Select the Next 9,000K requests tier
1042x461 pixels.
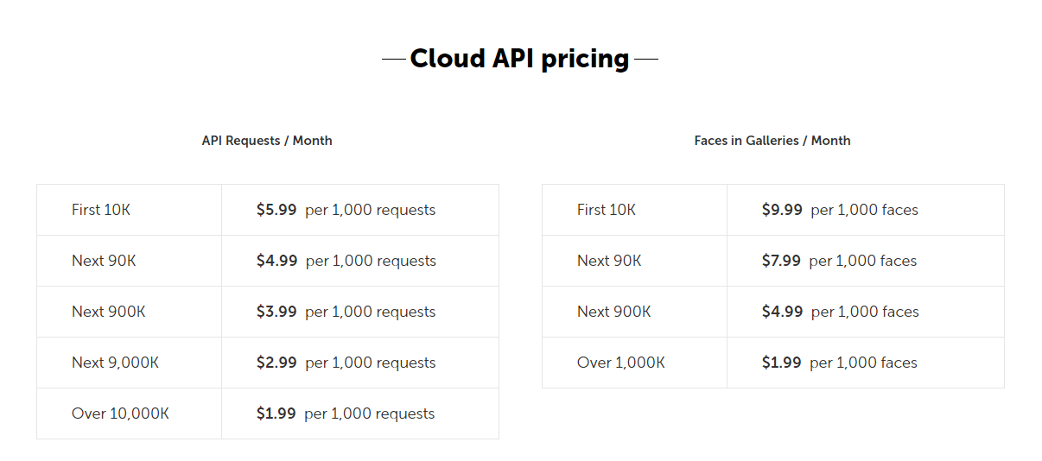click(x=115, y=363)
